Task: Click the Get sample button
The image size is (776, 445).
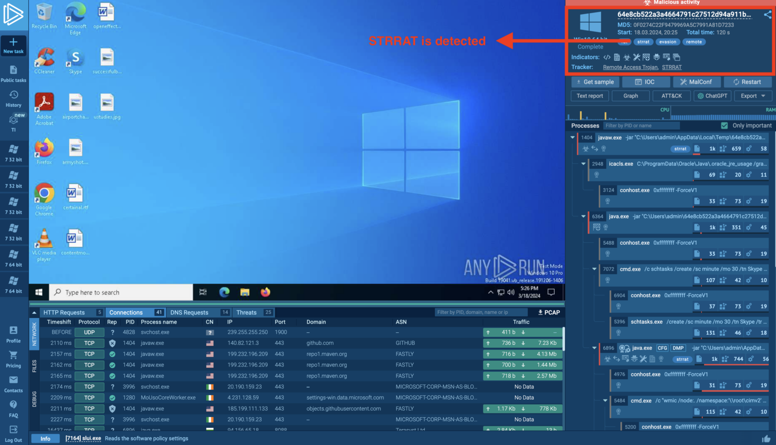Action: click(595, 82)
